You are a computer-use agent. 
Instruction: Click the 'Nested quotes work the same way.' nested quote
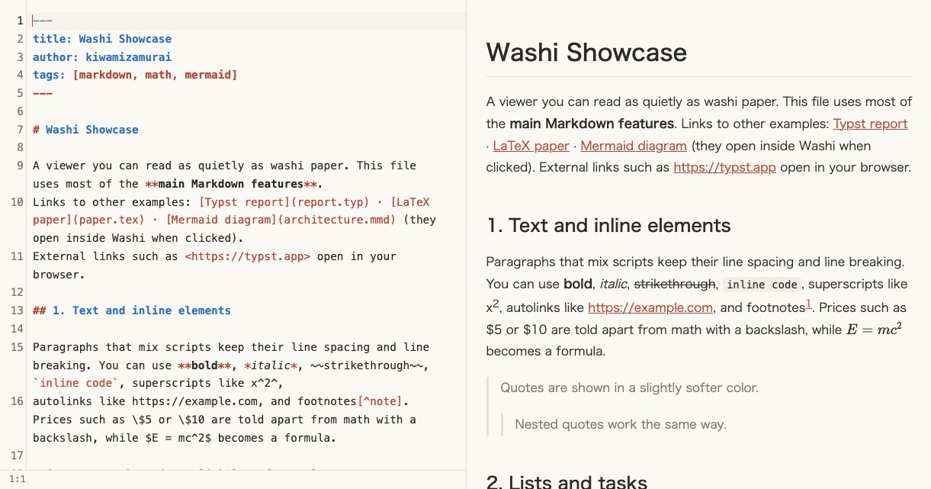621,424
